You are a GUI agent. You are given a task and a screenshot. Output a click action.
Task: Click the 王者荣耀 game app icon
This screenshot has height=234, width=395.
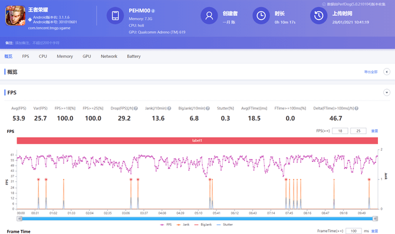coord(15,15)
